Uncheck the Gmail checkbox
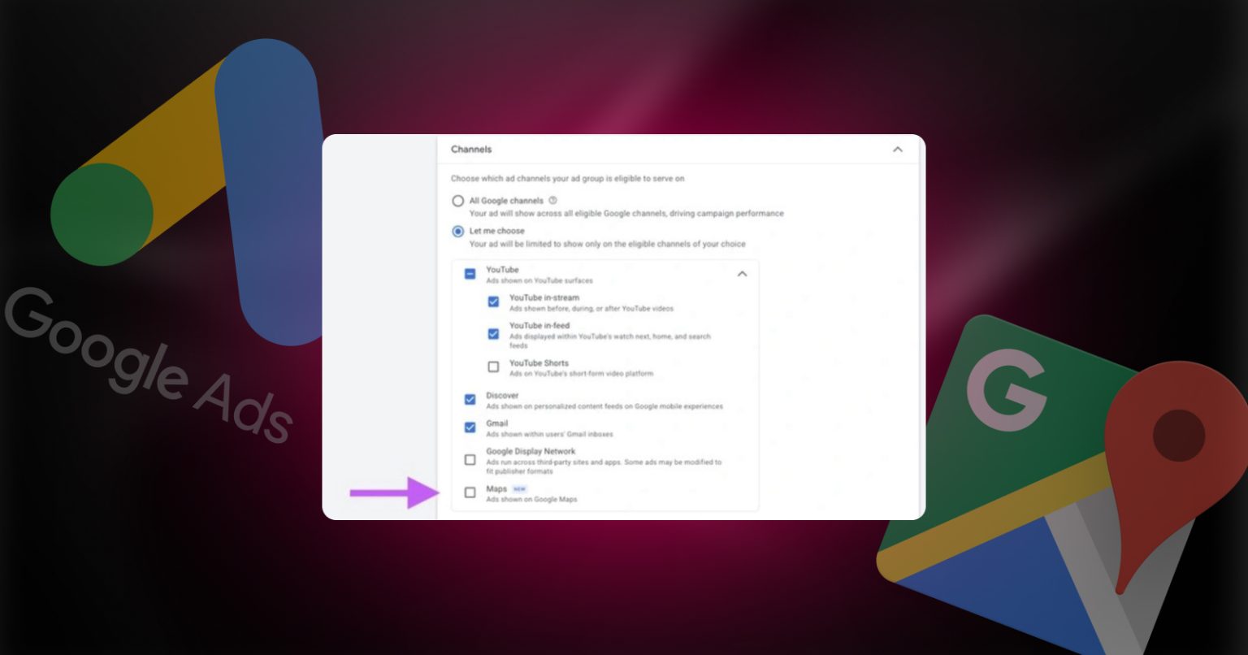 (x=470, y=427)
